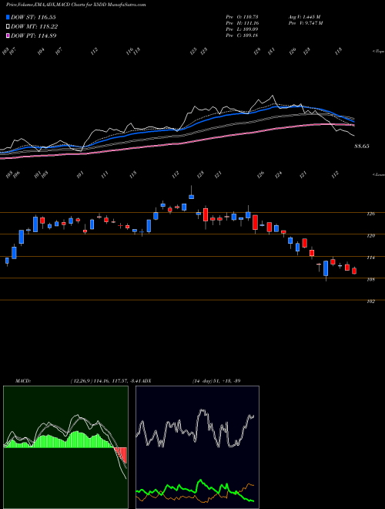Viewport: 385px width, 509px height.
Task: Click the Tops label at right edge
Action: pos(378,52)
